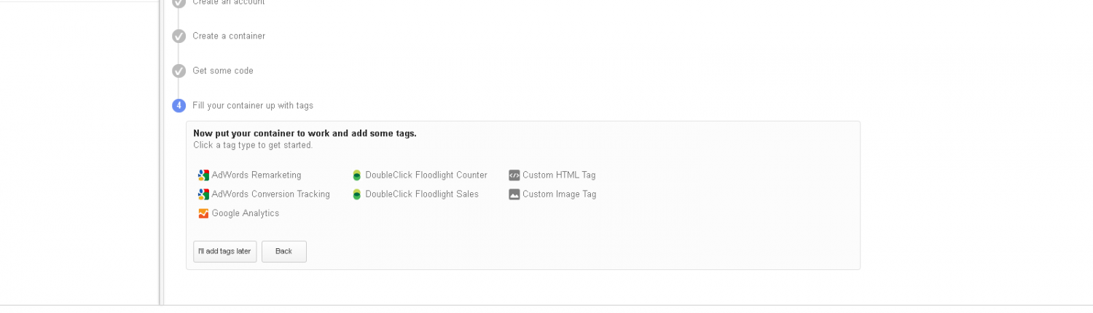Click the blue step 4 circle
The width and height of the screenshot is (1093, 313).
tap(179, 106)
